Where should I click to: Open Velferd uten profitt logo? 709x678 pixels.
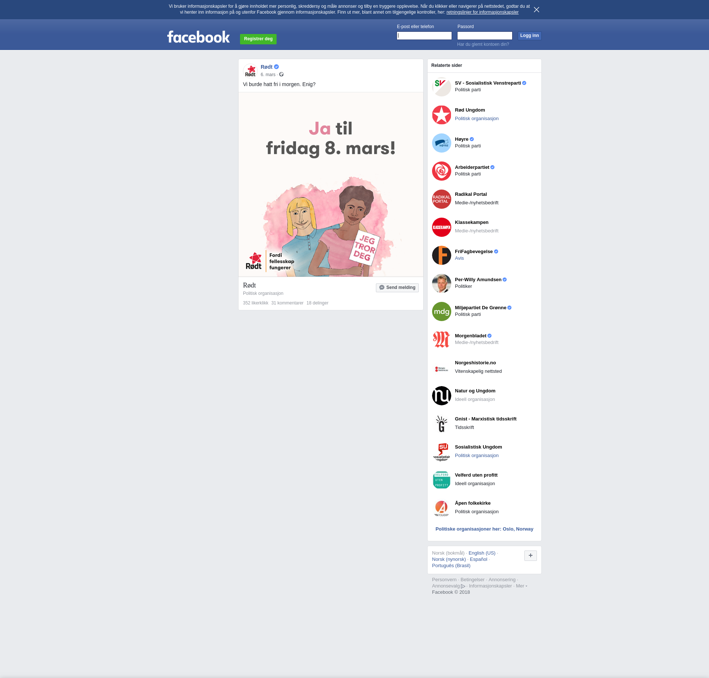click(442, 480)
